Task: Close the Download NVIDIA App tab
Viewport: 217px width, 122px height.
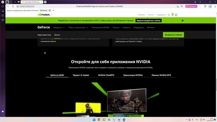Action: [41, 2]
